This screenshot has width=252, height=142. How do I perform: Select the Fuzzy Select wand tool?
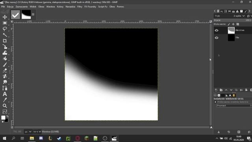point(5,35)
